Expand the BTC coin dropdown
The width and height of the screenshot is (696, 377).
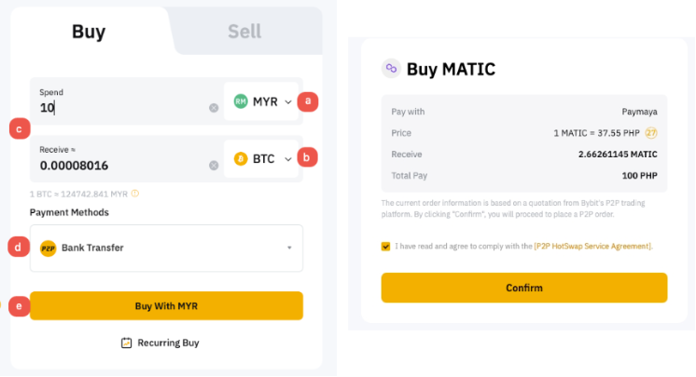point(287,159)
